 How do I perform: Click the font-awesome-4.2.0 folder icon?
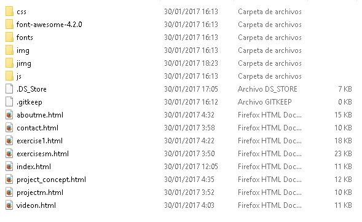pyautogui.click(x=9, y=24)
